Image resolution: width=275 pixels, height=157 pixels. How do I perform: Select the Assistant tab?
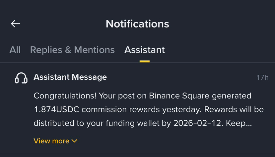144,50
